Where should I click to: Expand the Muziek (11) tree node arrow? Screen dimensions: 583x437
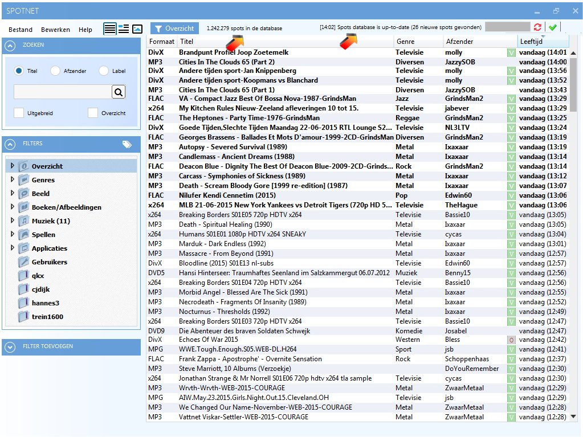pyautogui.click(x=13, y=220)
